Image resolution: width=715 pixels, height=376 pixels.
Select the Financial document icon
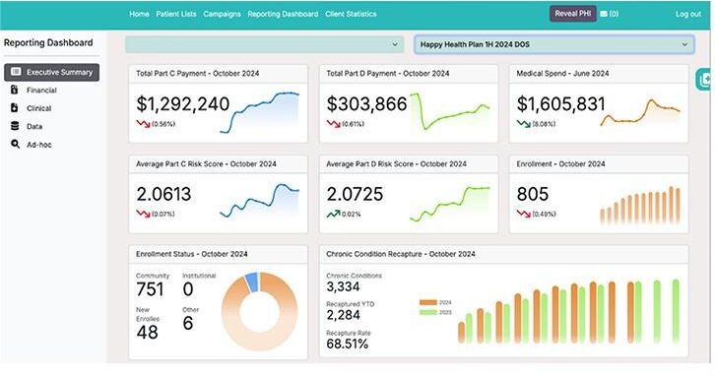pos(15,90)
